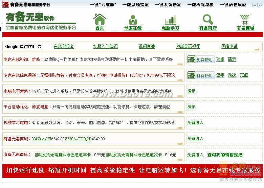This screenshot has height=188, width=264.
Task: Open the 视频直播 ad link
Action: point(147,46)
